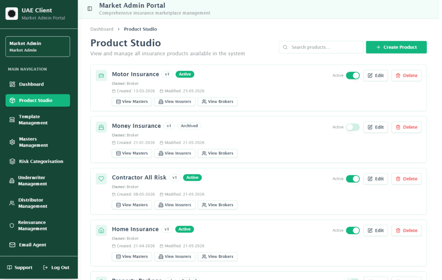Collapse the sidebar using the panel icon

pyautogui.click(x=89, y=9)
